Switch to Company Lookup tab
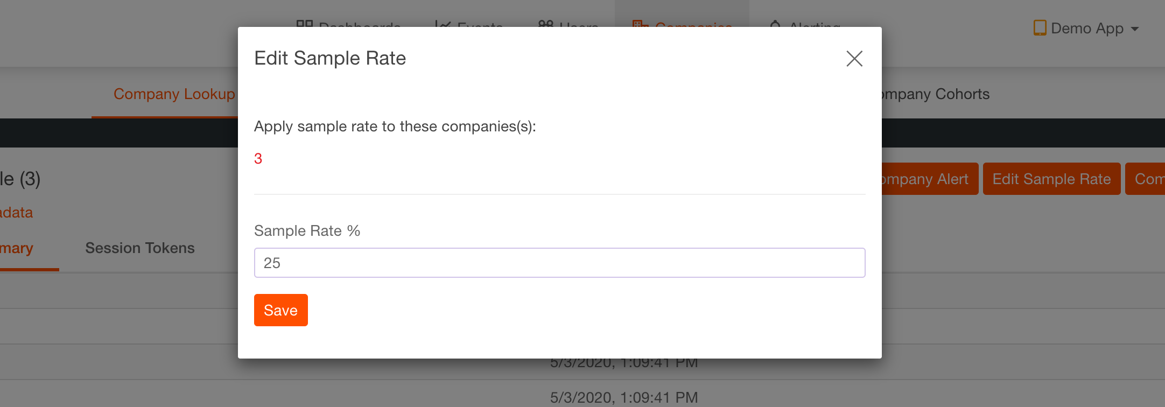Screen dimensions: 1165x407 (174, 94)
